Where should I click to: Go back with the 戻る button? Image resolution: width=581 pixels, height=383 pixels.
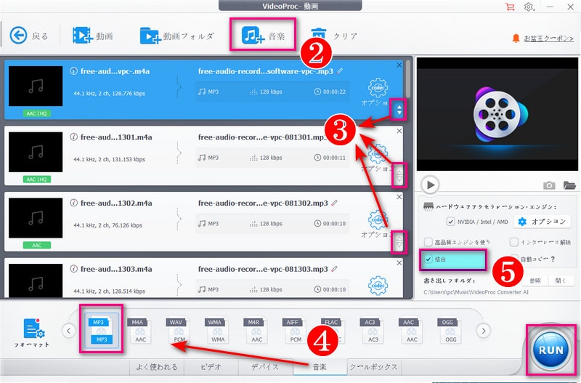coord(29,36)
